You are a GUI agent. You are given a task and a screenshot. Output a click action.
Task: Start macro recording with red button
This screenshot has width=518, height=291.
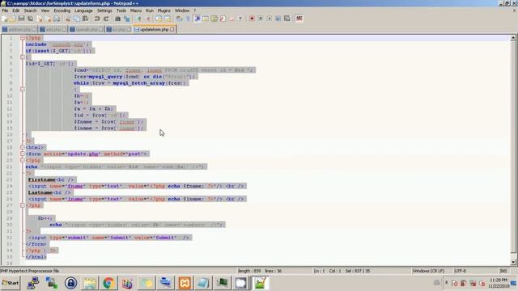coord(252,19)
